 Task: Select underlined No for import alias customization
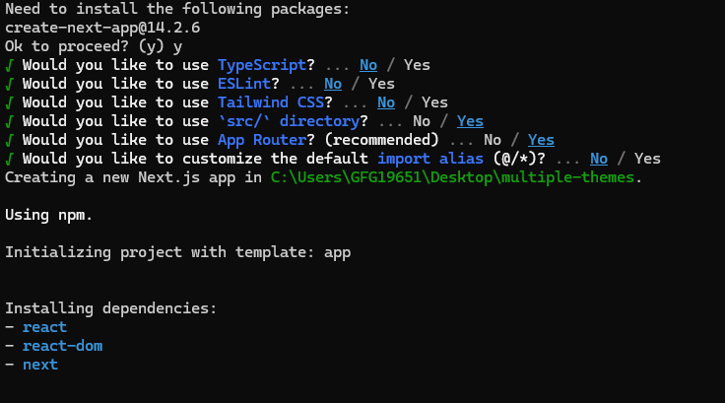[x=599, y=159]
